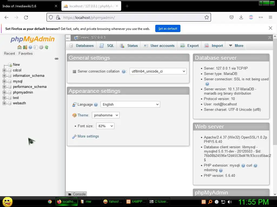Click the Firefox reload button
The image size is (277, 207).
point(26,18)
